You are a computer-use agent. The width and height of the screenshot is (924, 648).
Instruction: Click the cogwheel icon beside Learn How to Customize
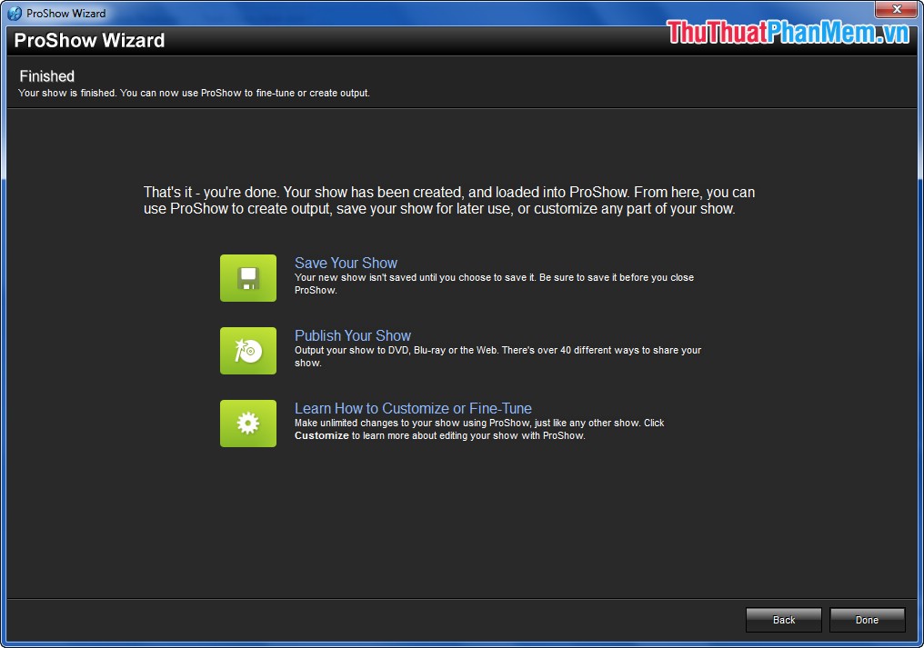click(247, 424)
